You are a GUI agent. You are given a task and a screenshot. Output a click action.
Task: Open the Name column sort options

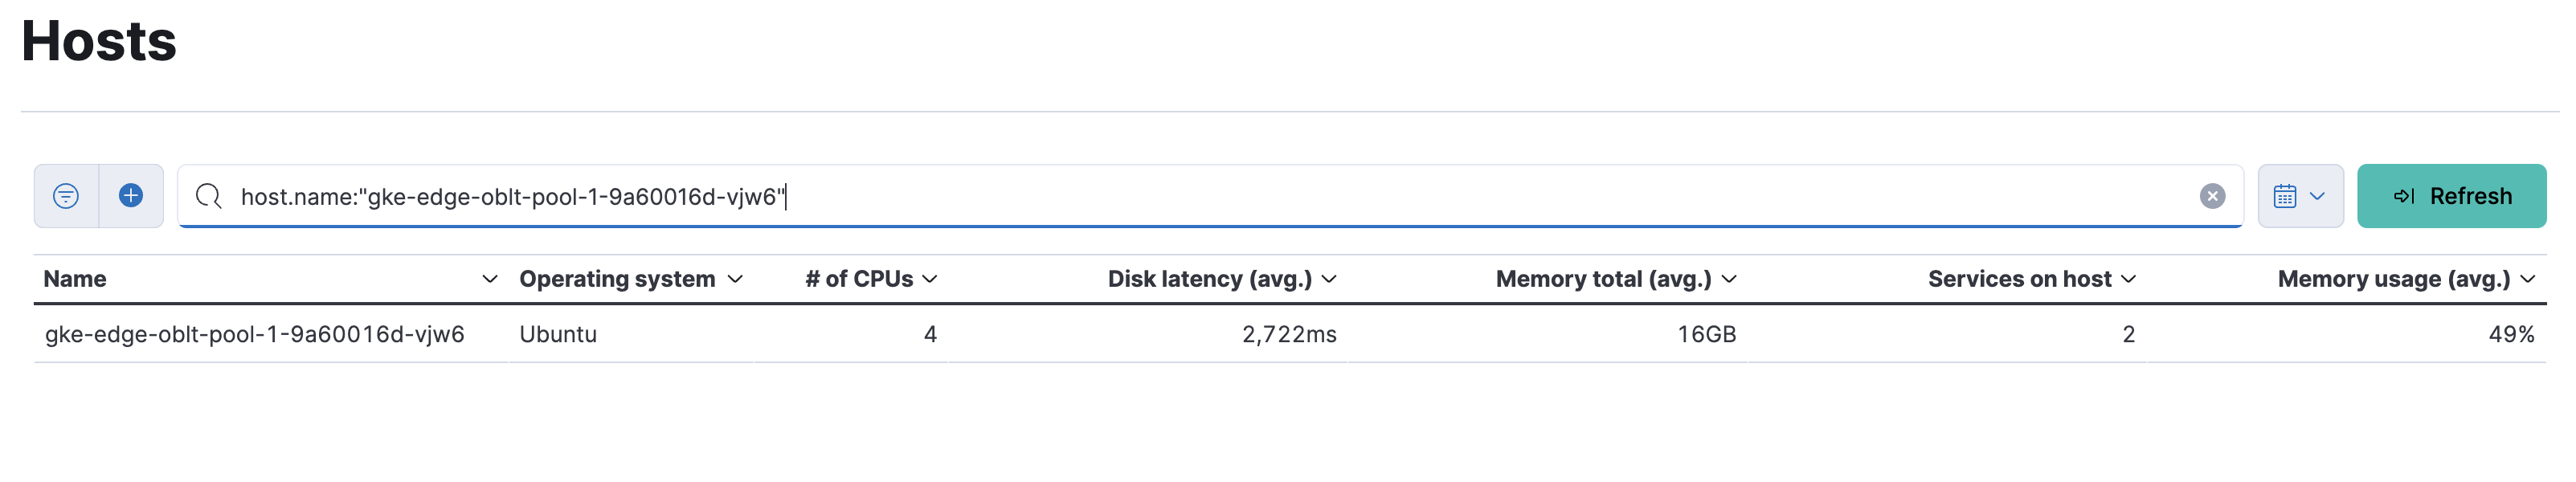[490, 279]
